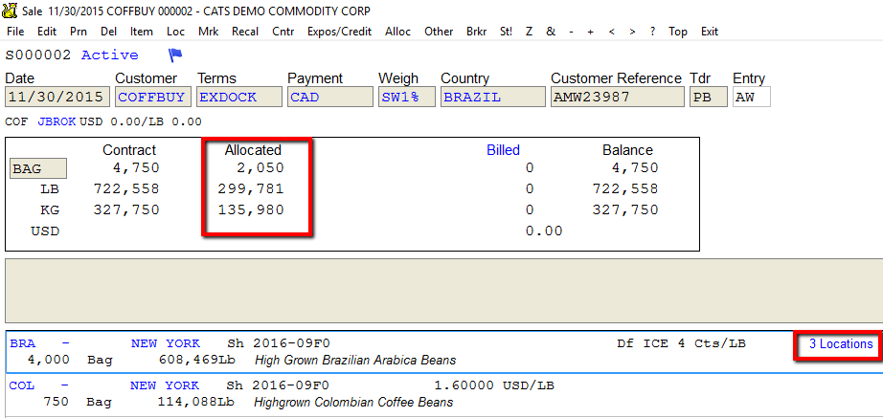
Task: Click the ? help menu item
Action: click(652, 32)
